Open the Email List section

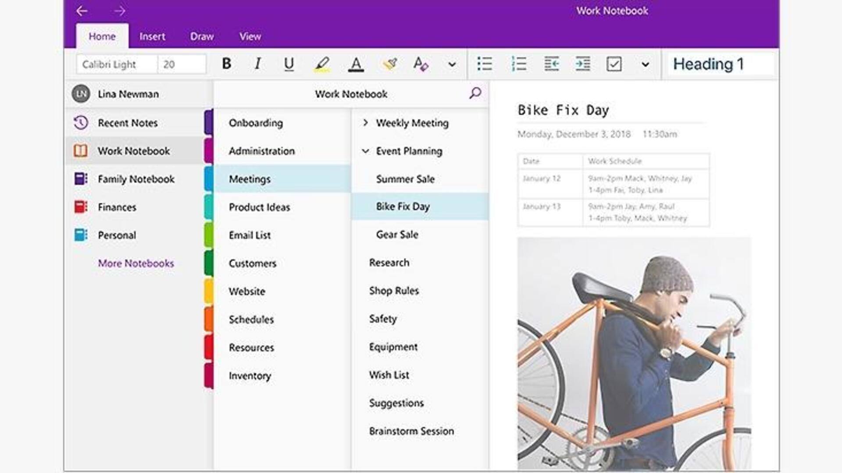click(282, 235)
